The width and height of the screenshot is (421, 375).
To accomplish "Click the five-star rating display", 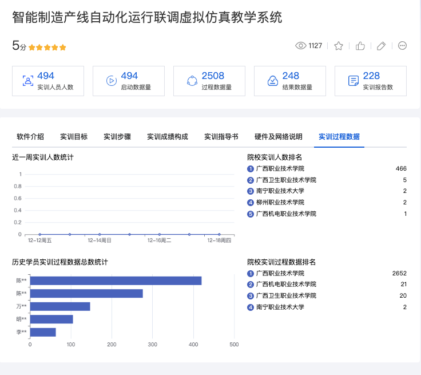I will point(47,48).
